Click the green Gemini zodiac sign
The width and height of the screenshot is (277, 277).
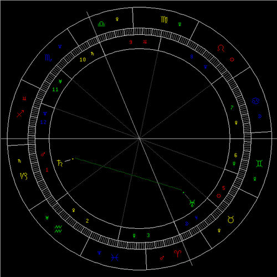pos(259,163)
